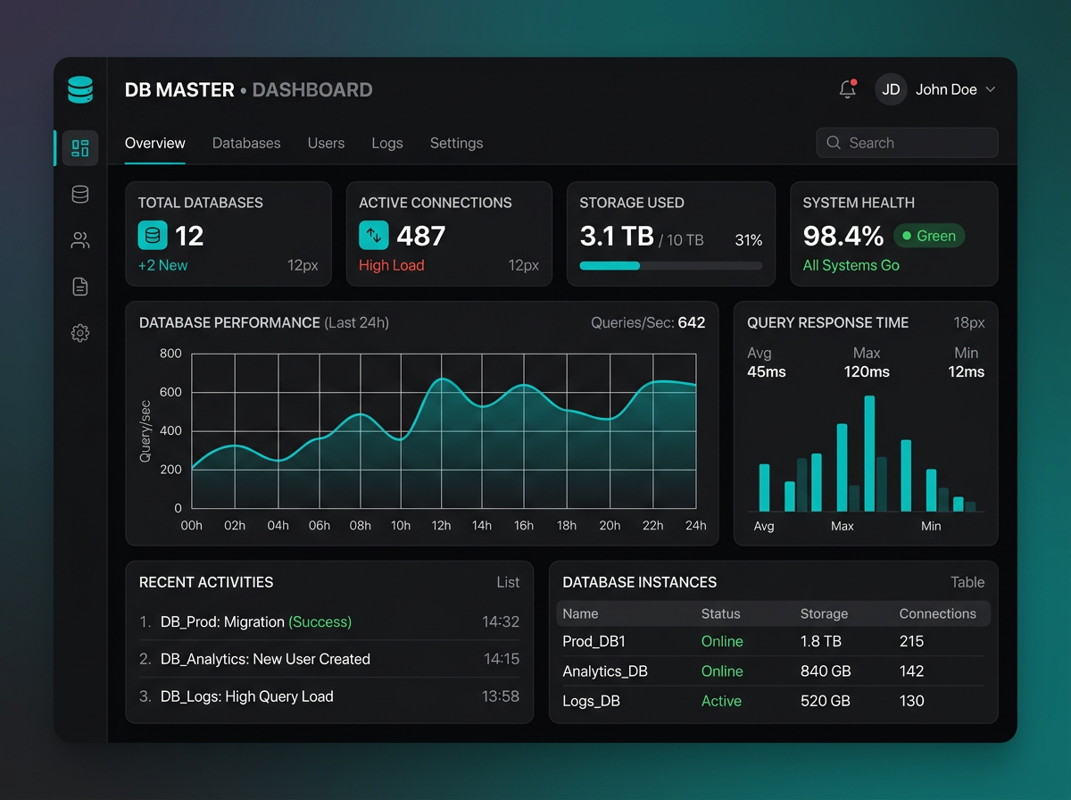This screenshot has width=1071, height=800.
Task: Open the databases cylinder icon in sidebar
Action: [80, 195]
